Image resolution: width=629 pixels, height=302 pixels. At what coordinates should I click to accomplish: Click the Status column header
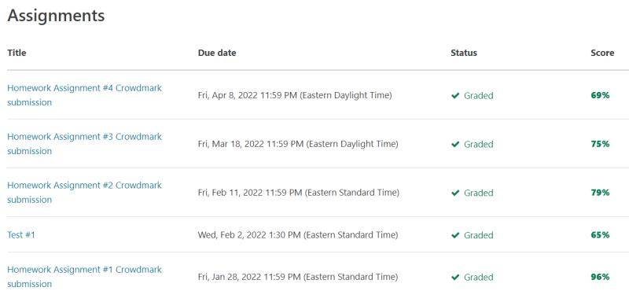pyautogui.click(x=464, y=53)
